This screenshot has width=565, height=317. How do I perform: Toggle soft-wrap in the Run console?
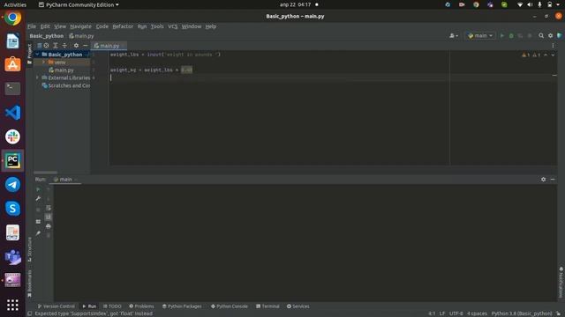tap(49, 208)
